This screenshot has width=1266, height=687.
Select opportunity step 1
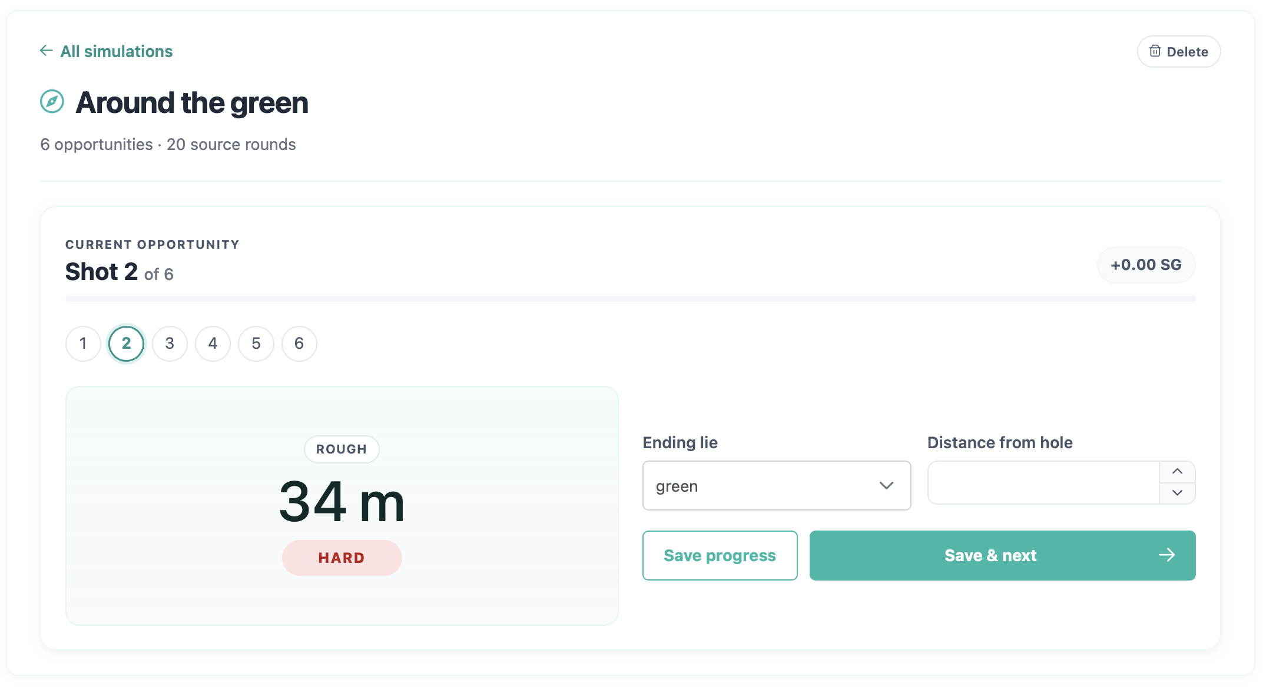coord(83,343)
